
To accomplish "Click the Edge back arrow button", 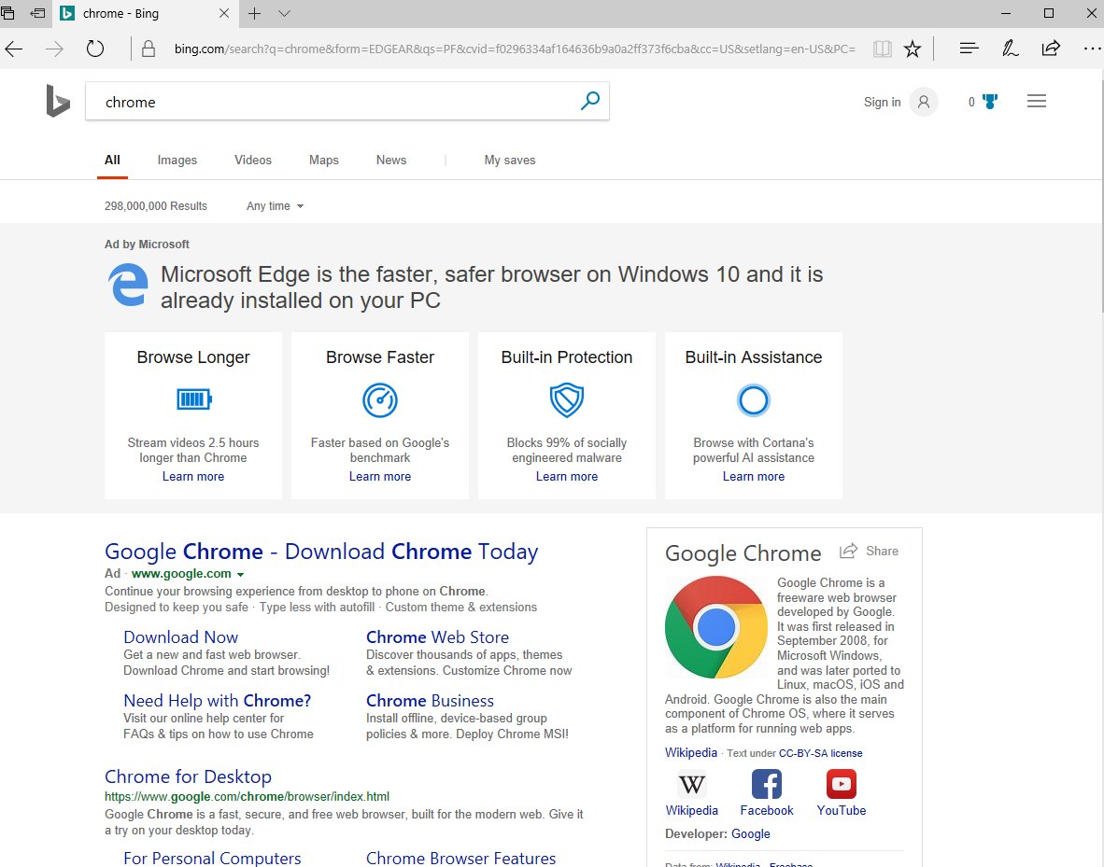I will pos(14,49).
